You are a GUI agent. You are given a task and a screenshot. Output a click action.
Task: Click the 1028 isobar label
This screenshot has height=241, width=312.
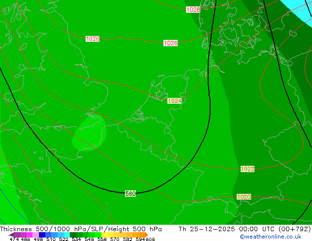193,9
